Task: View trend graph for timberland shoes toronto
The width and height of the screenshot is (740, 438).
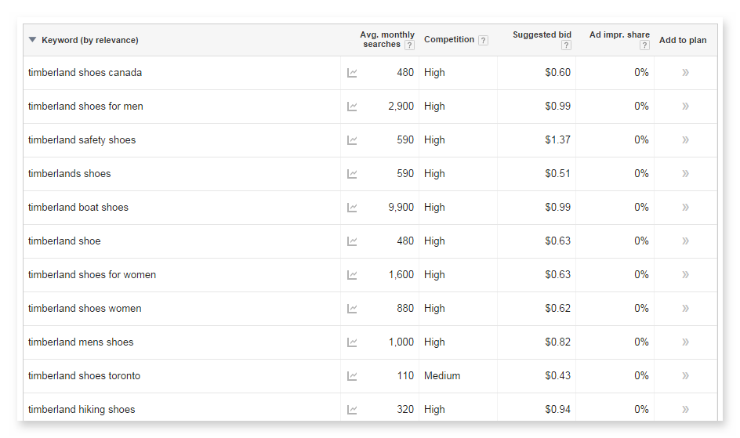Action: coord(352,376)
